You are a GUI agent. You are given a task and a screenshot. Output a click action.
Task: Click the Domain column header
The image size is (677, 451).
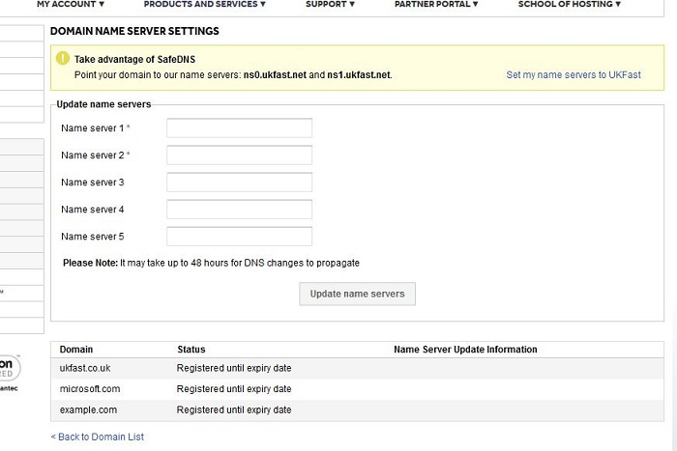click(x=76, y=350)
